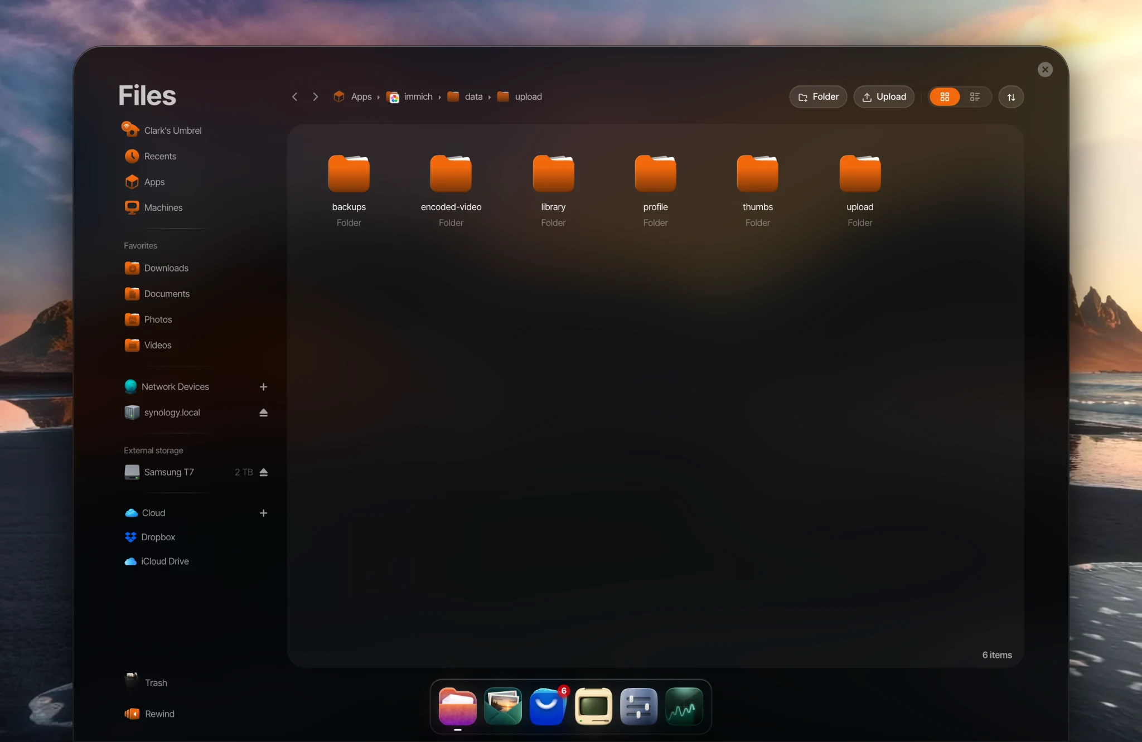The width and height of the screenshot is (1142, 742).
Task: Click the '2 TB' capacity label
Action: (x=244, y=472)
